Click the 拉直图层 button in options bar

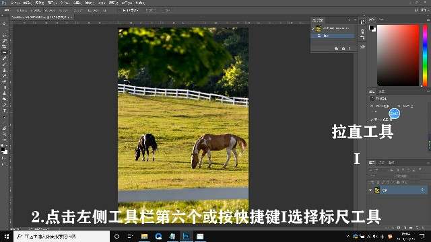(130, 10)
